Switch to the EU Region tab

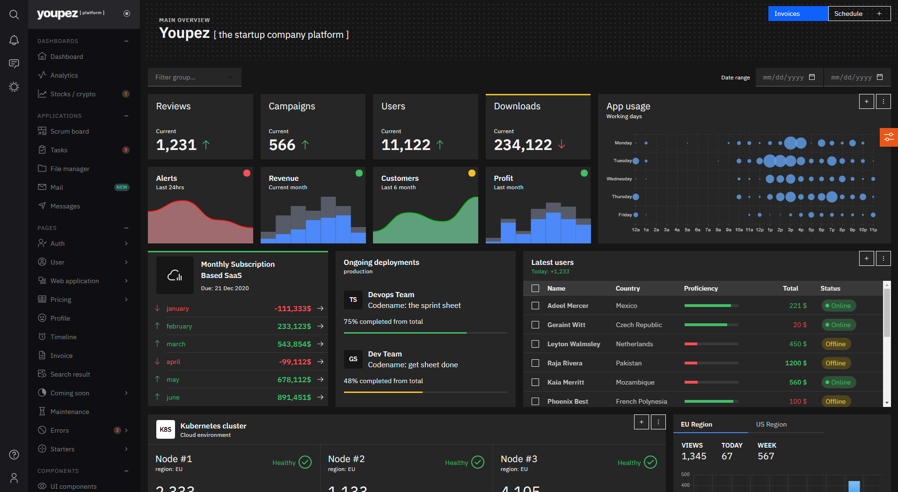[710, 424]
